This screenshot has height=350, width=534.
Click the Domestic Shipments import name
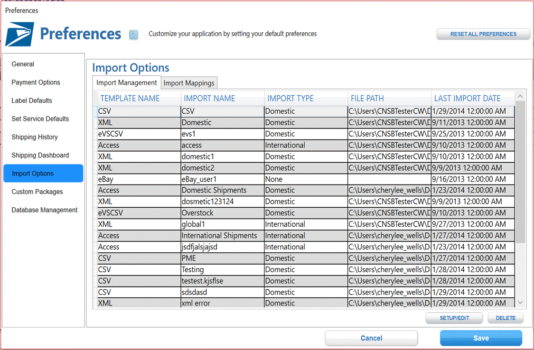(223, 190)
